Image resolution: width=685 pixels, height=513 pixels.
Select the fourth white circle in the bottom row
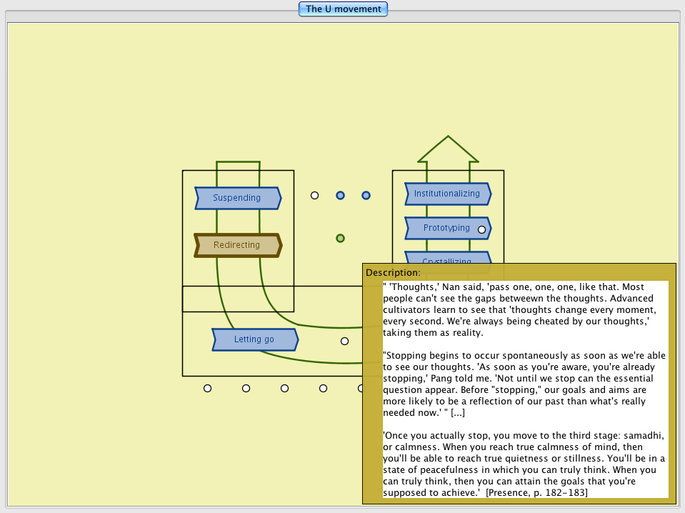[x=323, y=388]
